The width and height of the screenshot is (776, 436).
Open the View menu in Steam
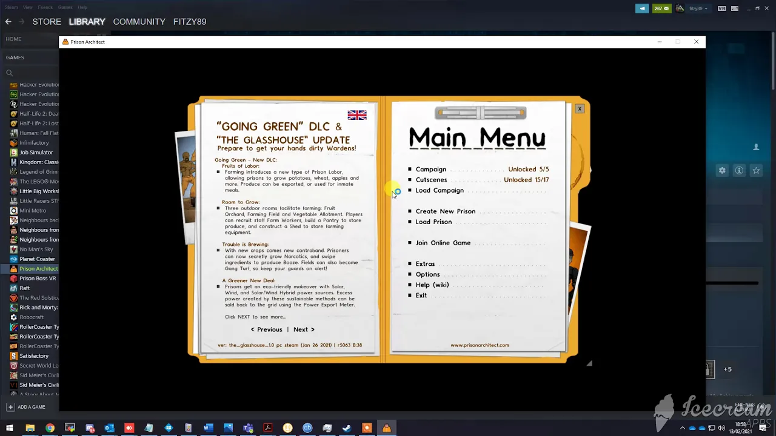coord(28,7)
